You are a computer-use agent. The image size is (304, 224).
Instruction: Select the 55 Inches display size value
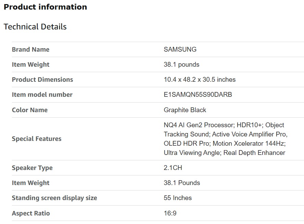click(178, 198)
